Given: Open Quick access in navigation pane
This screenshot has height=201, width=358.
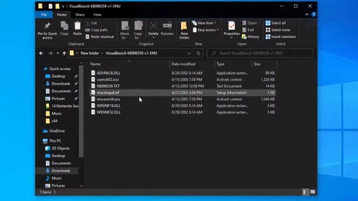Looking at the screenshot, I should click(60, 69).
